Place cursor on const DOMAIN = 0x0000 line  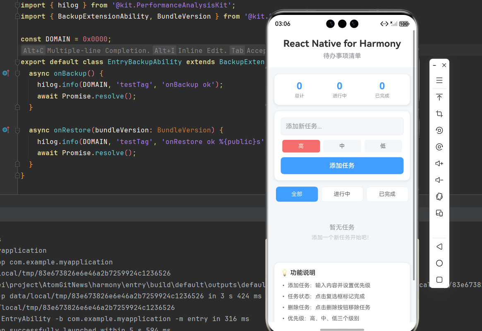pos(66,39)
